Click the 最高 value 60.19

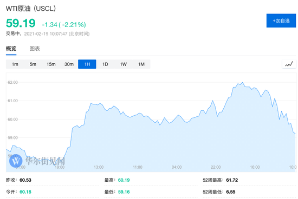124,180
